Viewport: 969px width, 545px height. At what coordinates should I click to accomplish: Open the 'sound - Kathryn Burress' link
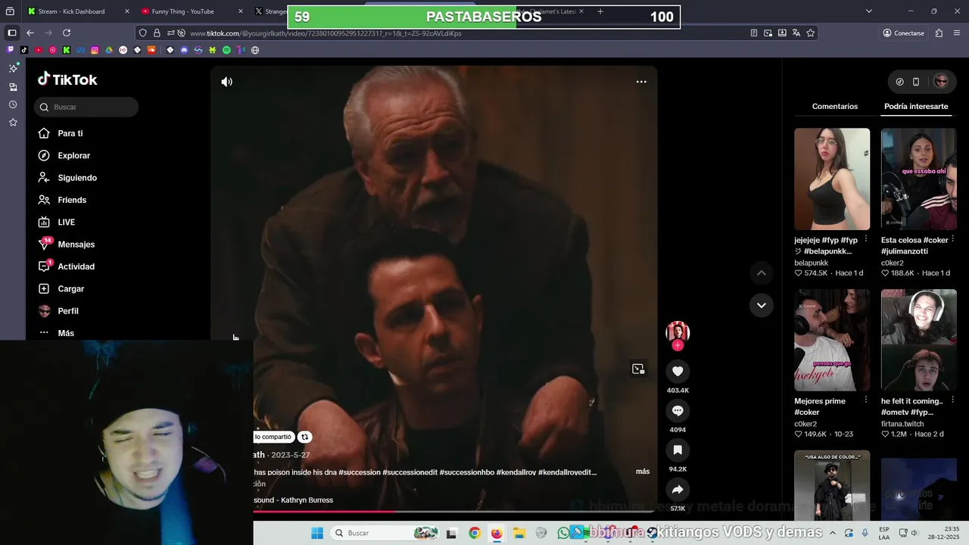point(293,500)
